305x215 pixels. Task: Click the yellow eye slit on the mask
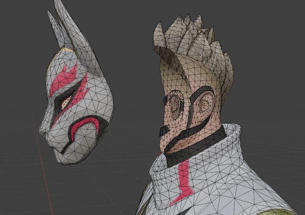coord(66,102)
